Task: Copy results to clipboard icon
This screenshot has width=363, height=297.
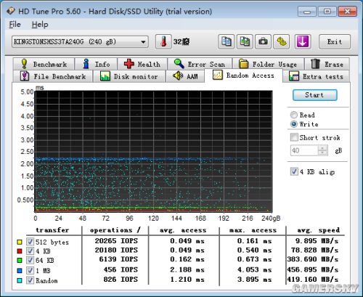Action: [227, 41]
